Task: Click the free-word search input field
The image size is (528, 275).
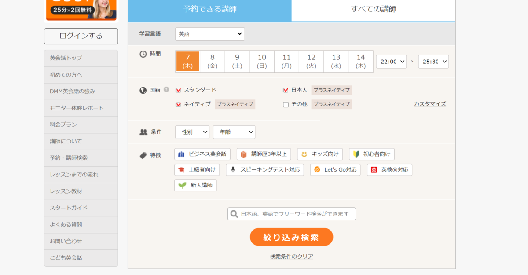Action: click(292, 214)
